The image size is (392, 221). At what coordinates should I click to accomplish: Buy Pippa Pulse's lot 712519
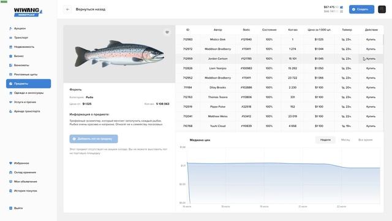click(x=371, y=106)
